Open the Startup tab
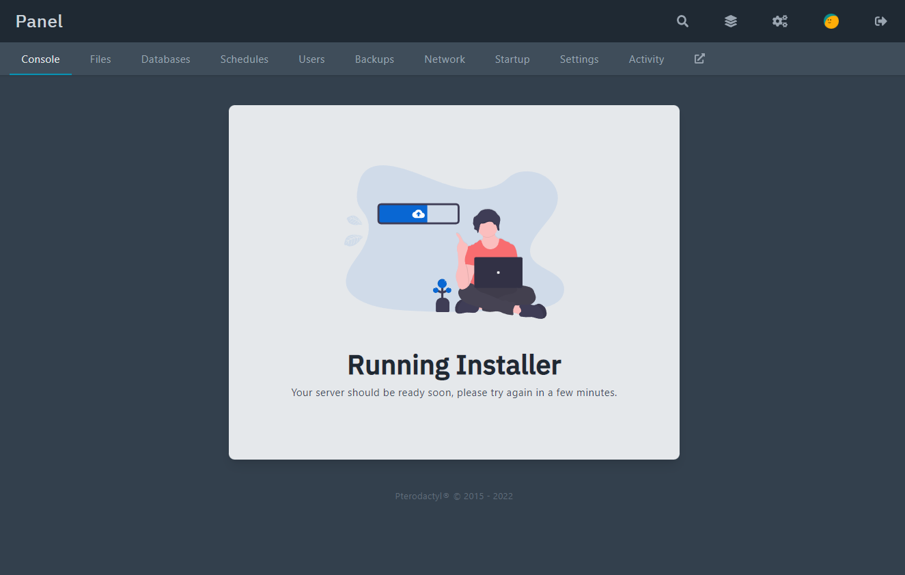 point(512,59)
